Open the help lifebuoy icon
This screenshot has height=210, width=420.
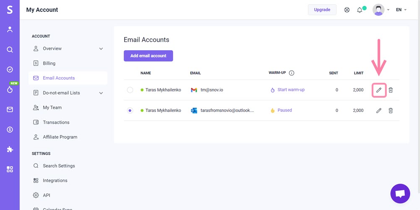click(347, 10)
